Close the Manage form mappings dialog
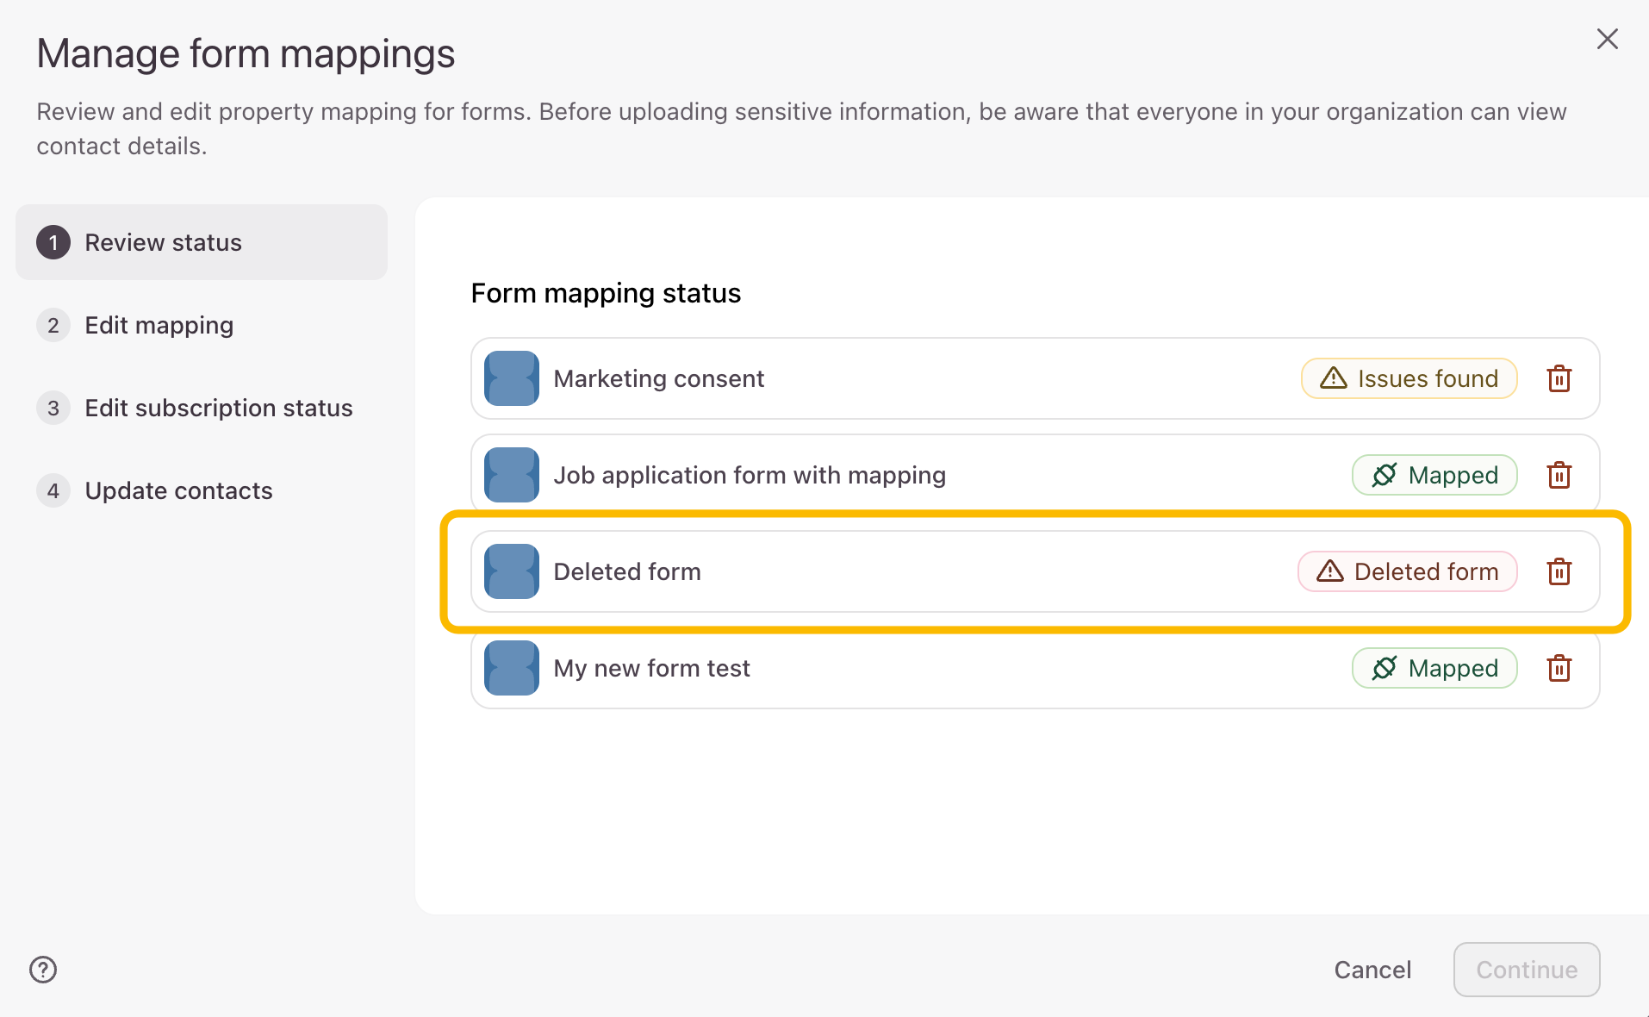 click(x=1607, y=39)
